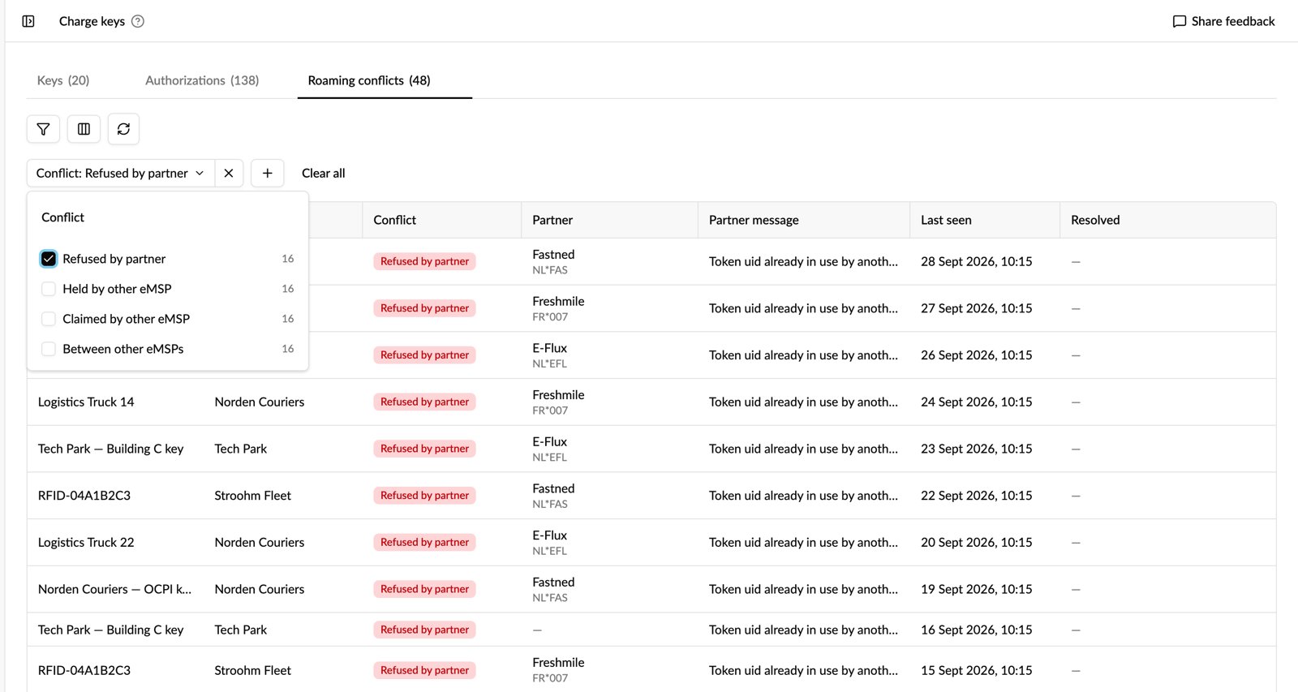Screen dimensions: 1298x692
Task: Select Logistics Truck 14 key name
Action: pyautogui.click(x=86, y=402)
